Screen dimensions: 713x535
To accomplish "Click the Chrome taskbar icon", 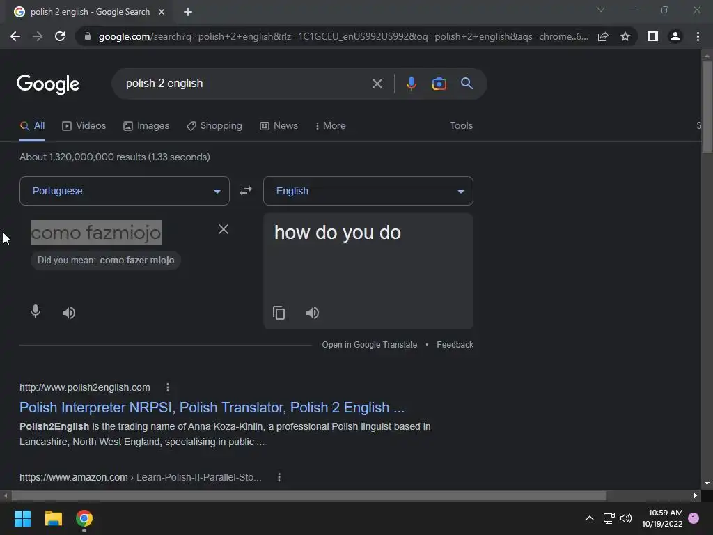I will 84,518.
